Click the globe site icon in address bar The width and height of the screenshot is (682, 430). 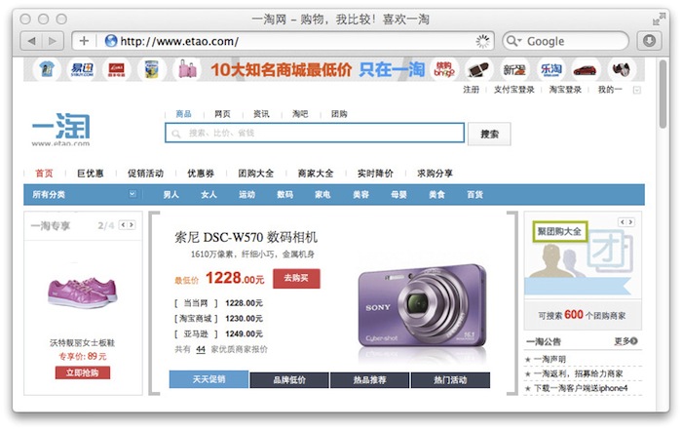(111, 41)
